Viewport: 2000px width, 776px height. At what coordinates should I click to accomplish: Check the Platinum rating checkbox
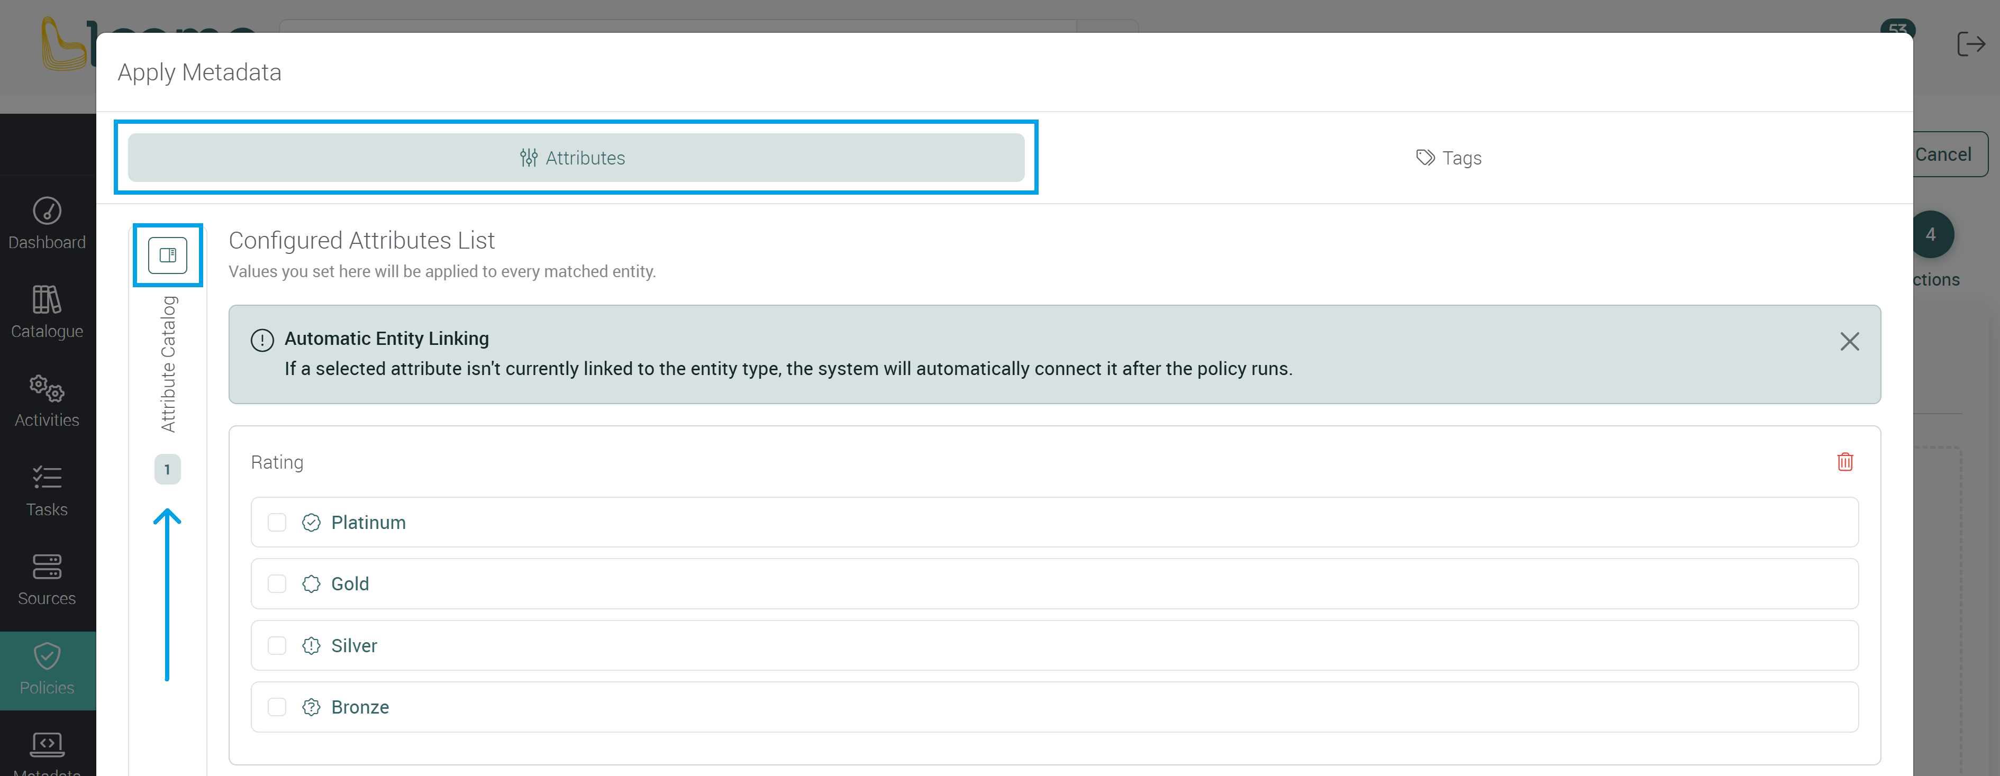(277, 522)
